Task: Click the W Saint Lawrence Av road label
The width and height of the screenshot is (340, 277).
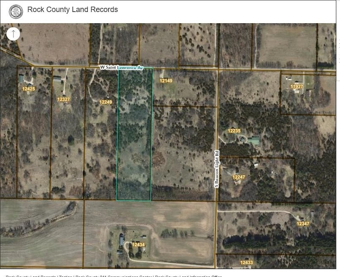Action: [121, 67]
